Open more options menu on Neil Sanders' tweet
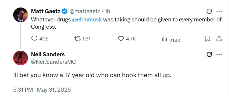 tap(219, 55)
